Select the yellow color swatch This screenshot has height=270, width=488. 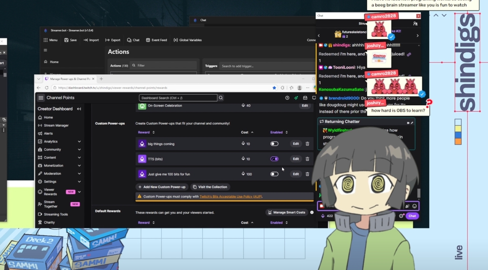coord(458,129)
